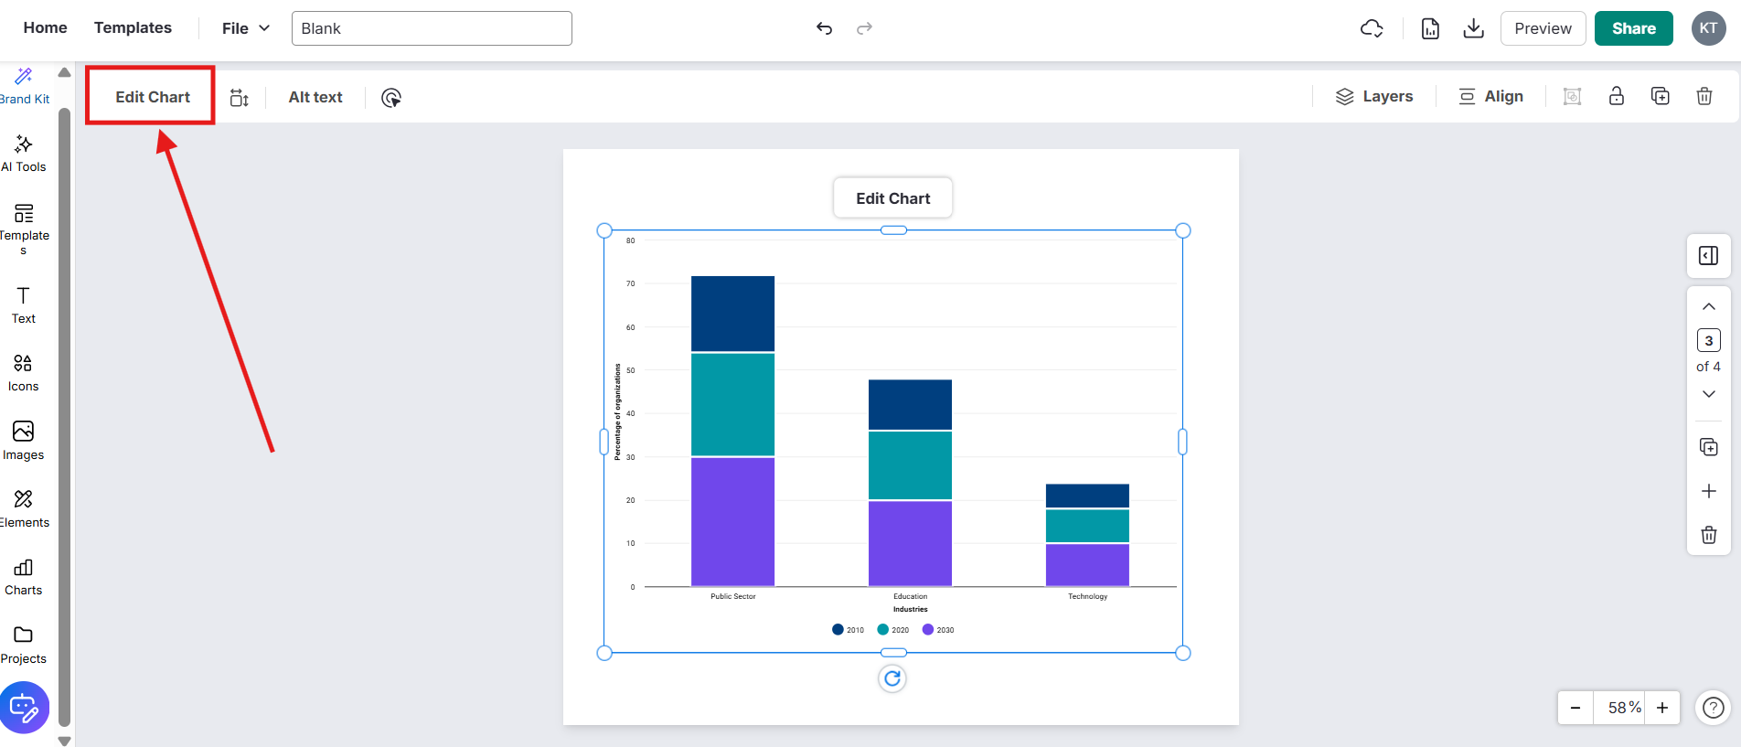
Task: Click the Edit Chart button in toolbar
Action: pyautogui.click(x=152, y=97)
